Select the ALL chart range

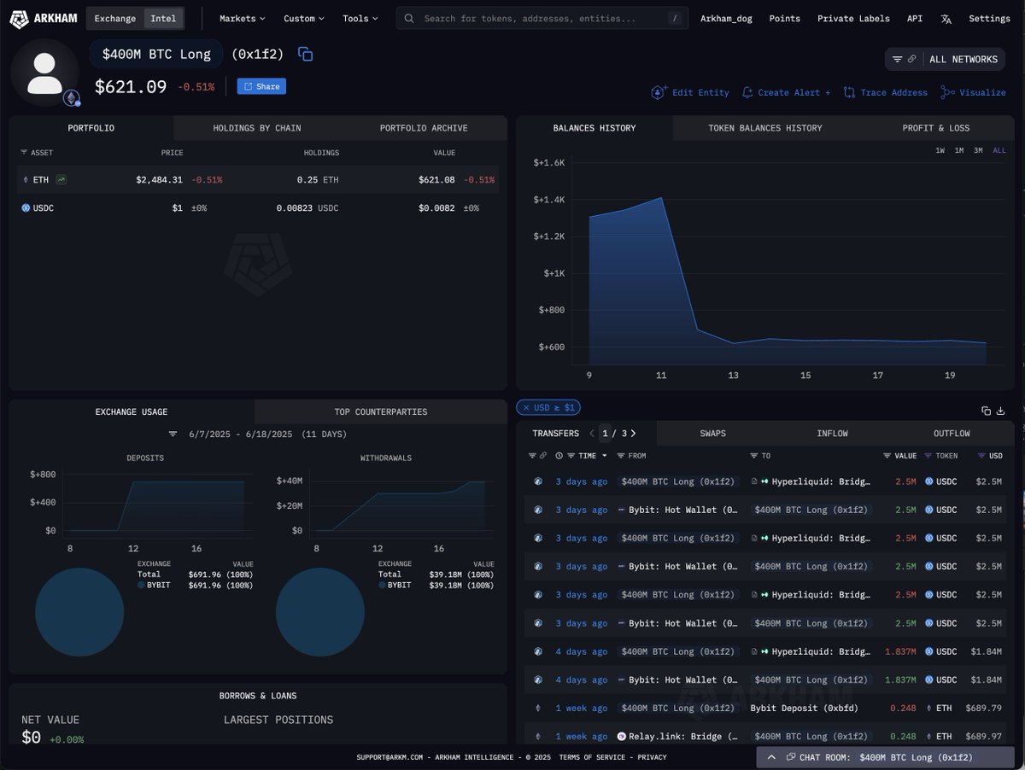999,150
